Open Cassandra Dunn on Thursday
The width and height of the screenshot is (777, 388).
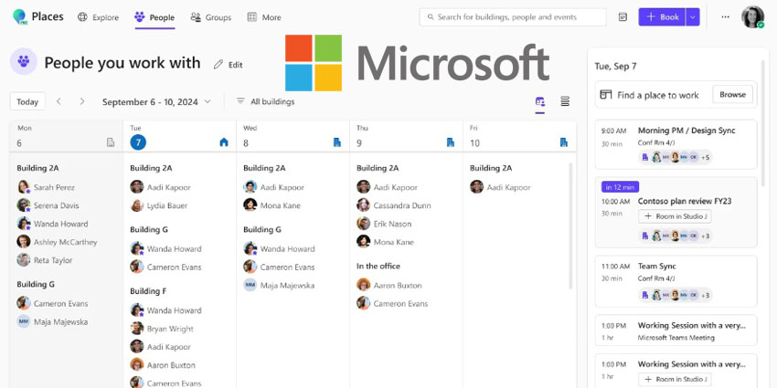[394, 205]
